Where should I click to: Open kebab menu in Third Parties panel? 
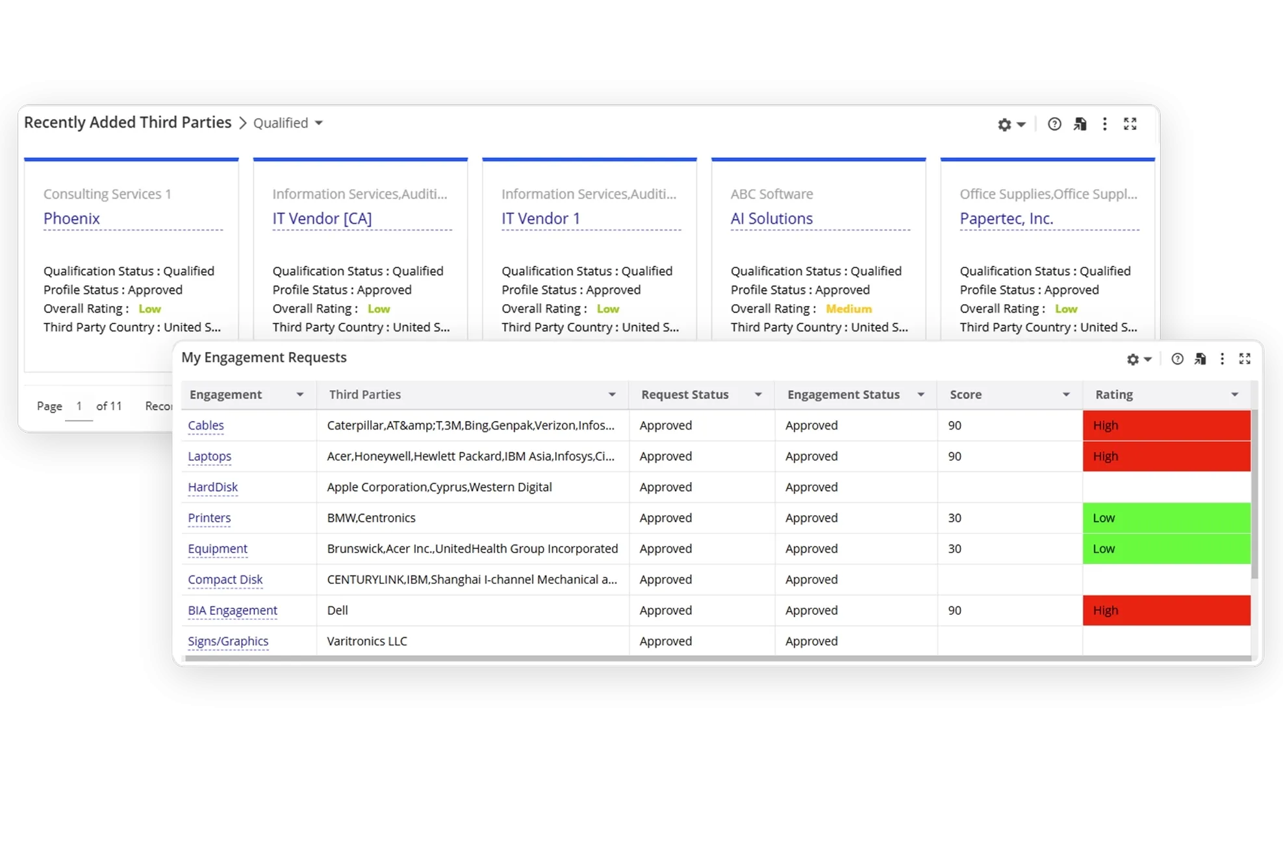1104,124
